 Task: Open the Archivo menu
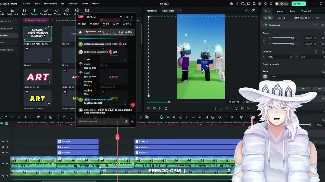pos(27,4)
